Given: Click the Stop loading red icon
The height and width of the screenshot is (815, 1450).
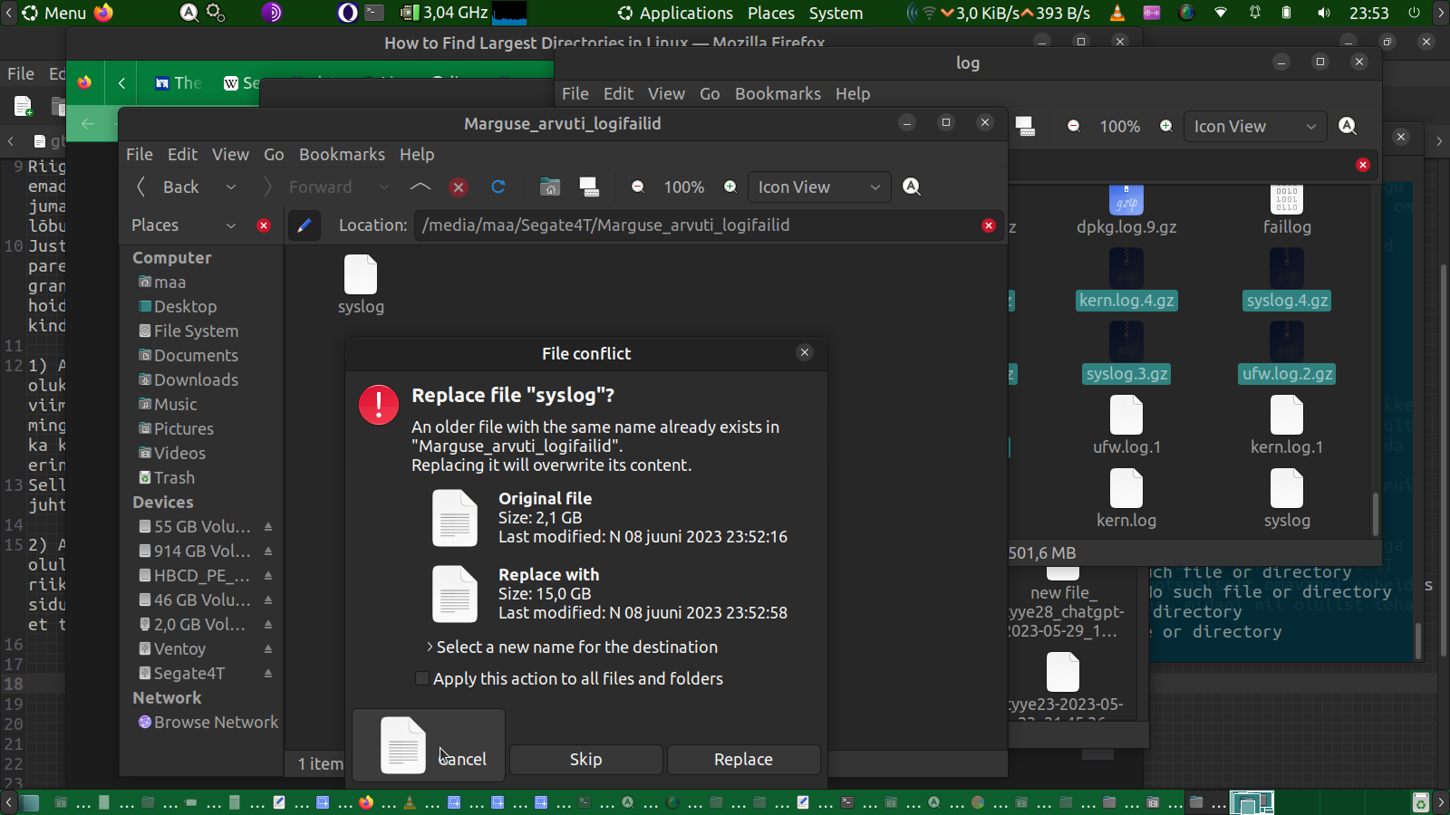Looking at the screenshot, I should (459, 187).
